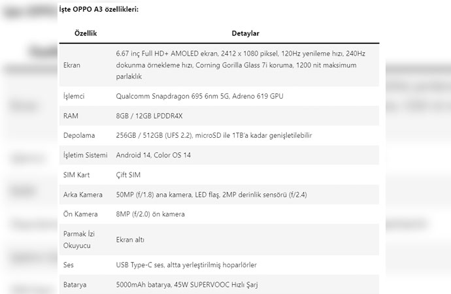Click the USB Type-C ses details
This screenshot has width=451, height=294.
[186, 265]
